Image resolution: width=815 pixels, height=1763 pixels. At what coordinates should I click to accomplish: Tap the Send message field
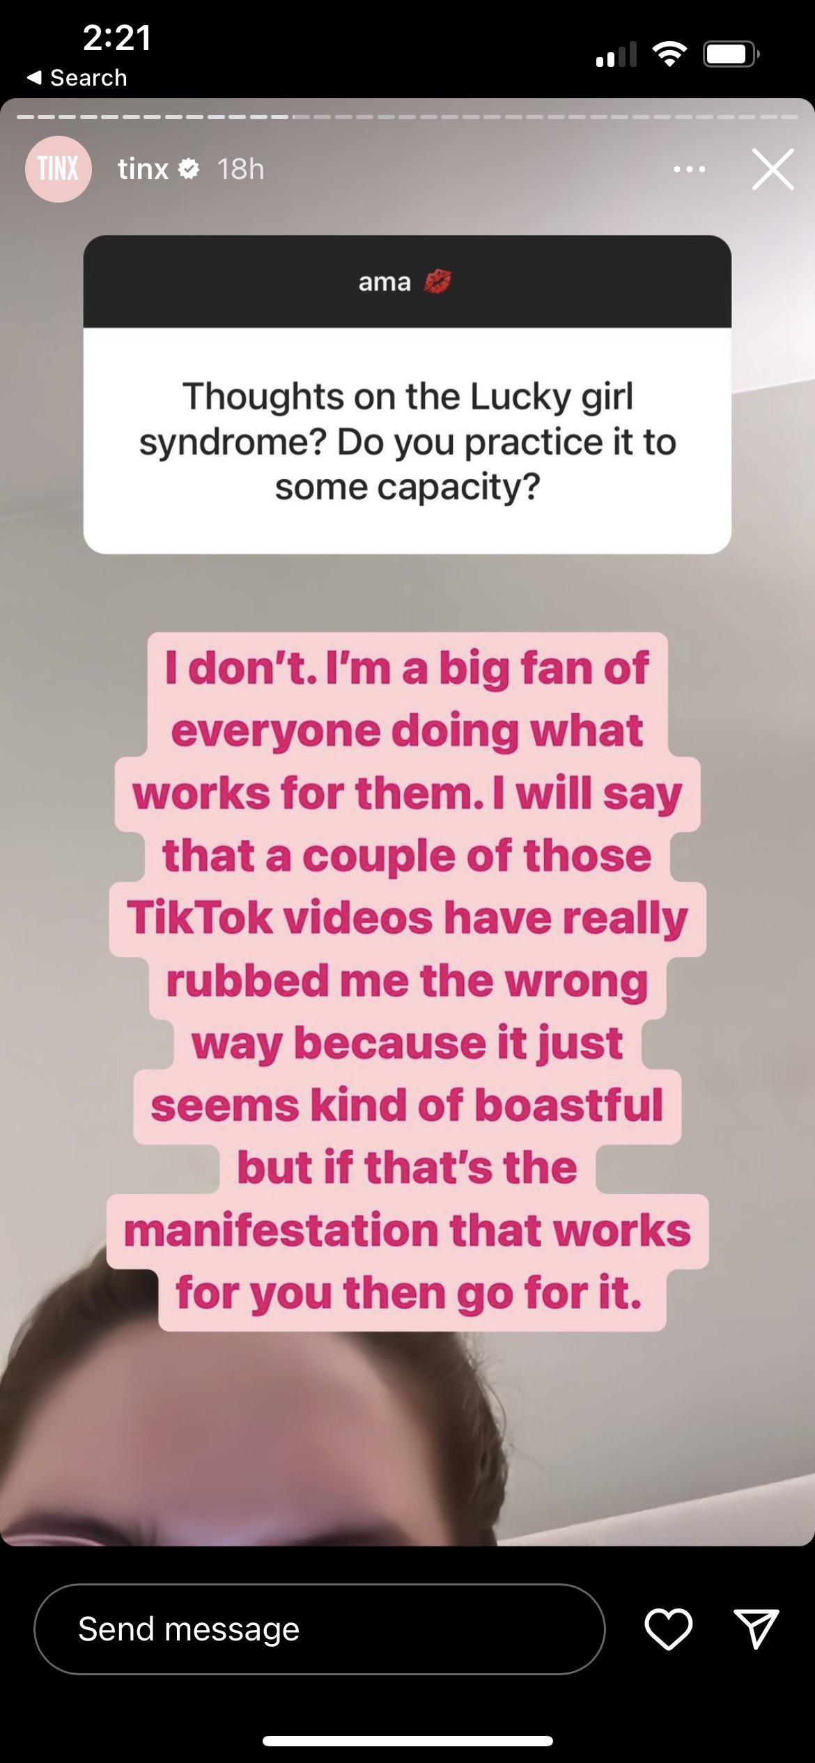(320, 1629)
